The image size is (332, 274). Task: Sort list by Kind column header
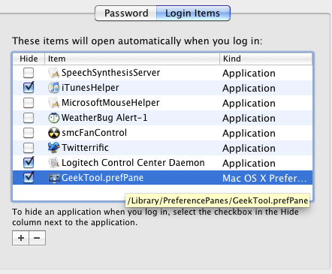click(x=266, y=59)
